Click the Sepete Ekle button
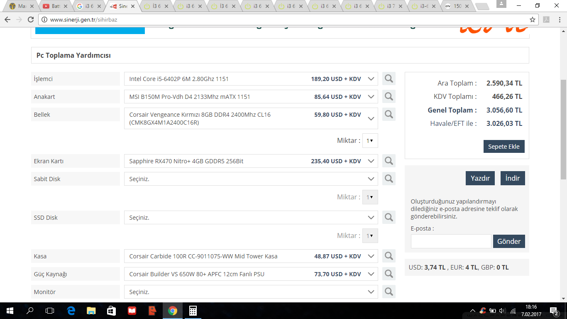The height and width of the screenshot is (319, 567). click(504, 147)
